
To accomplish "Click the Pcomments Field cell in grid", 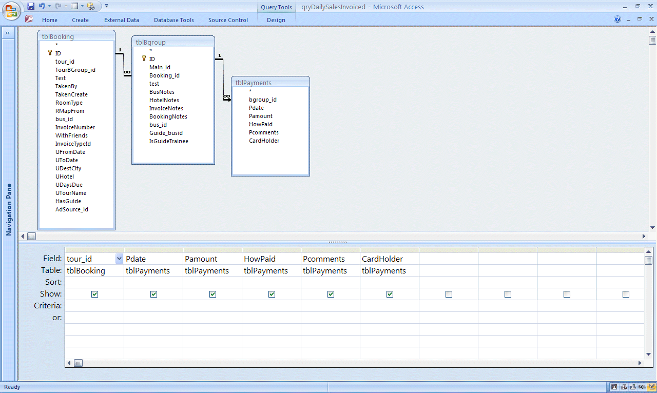I will click(x=331, y=259).
